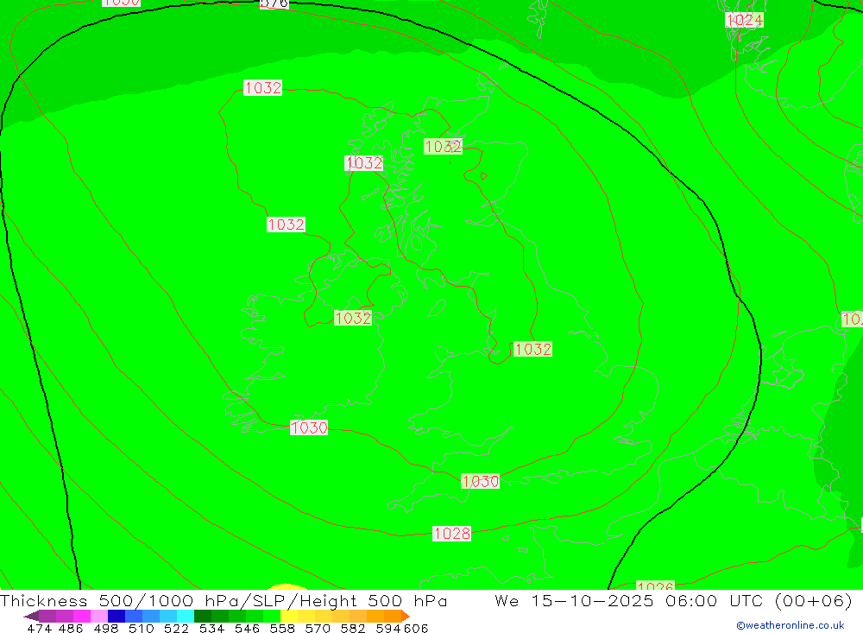
Task: Pick the cyan legend swatch
Action: (x=186, y=616)
